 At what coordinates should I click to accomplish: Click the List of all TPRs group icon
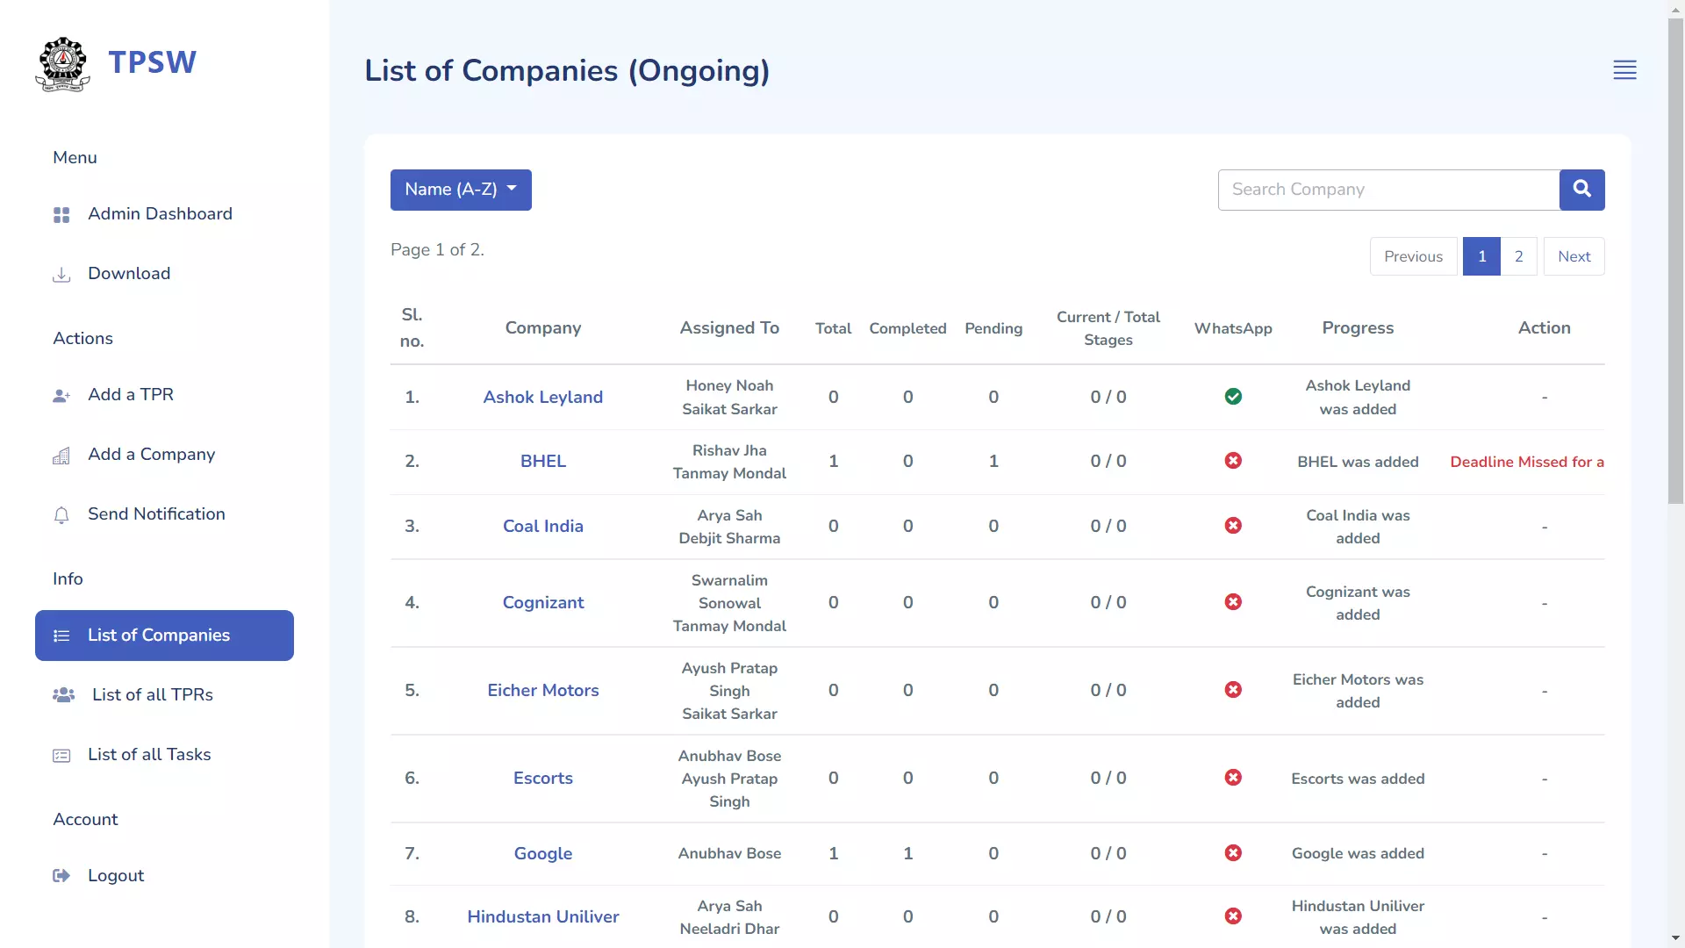click(64, 694)
